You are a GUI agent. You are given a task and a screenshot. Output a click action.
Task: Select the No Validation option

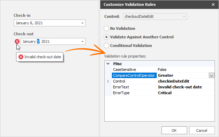coord(106,28)
